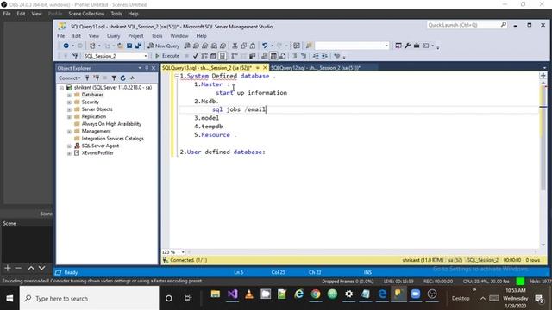
Task: Expand the Server Objects tree node
Action: (x=69, y=109)
